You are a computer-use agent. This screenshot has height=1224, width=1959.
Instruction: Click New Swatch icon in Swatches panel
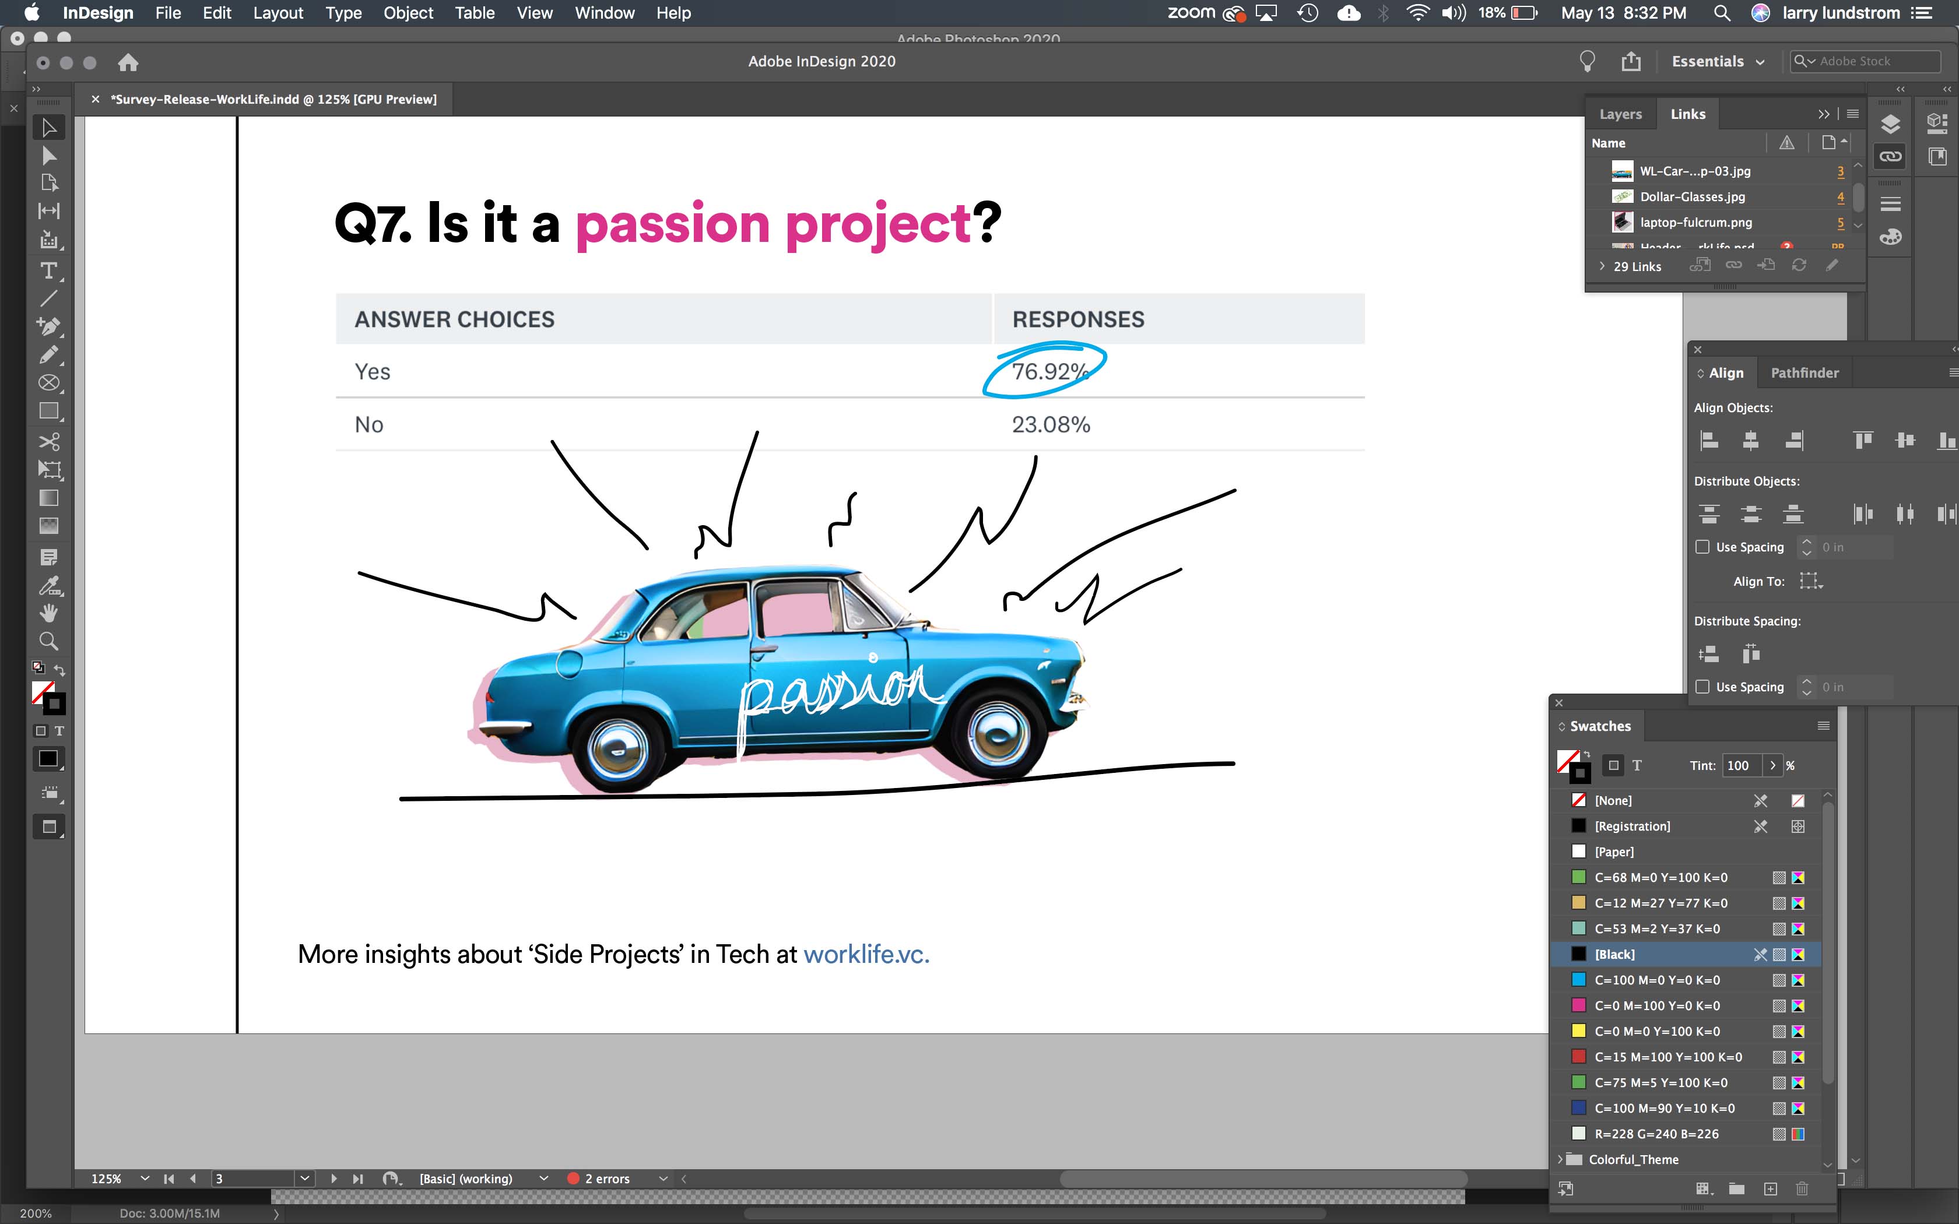1770,1188
